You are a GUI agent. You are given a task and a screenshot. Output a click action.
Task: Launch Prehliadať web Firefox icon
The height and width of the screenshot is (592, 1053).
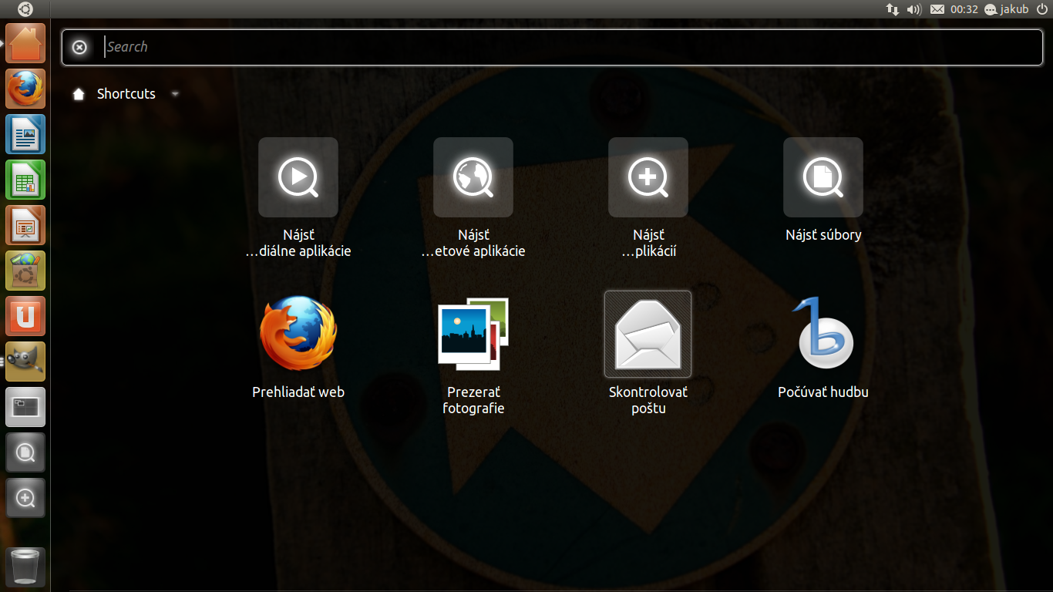(298, 334)
